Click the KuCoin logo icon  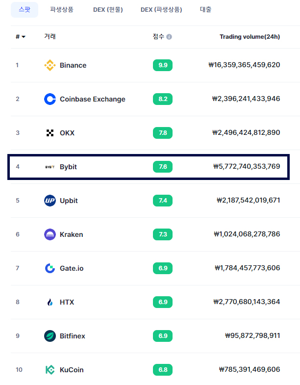tap(50, 370)
